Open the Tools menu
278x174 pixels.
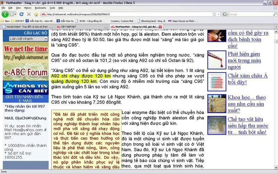[52, 8]
